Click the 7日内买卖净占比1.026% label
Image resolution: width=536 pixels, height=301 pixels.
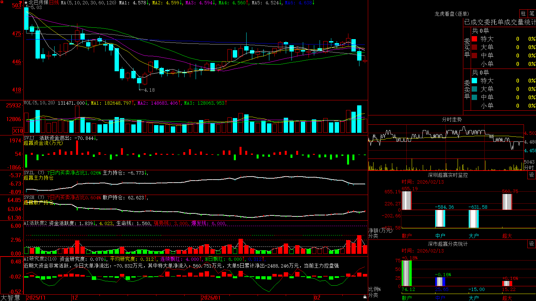(x=74, y=173)
